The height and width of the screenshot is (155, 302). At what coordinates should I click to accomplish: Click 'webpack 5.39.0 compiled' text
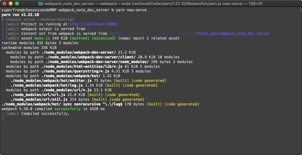27,109
